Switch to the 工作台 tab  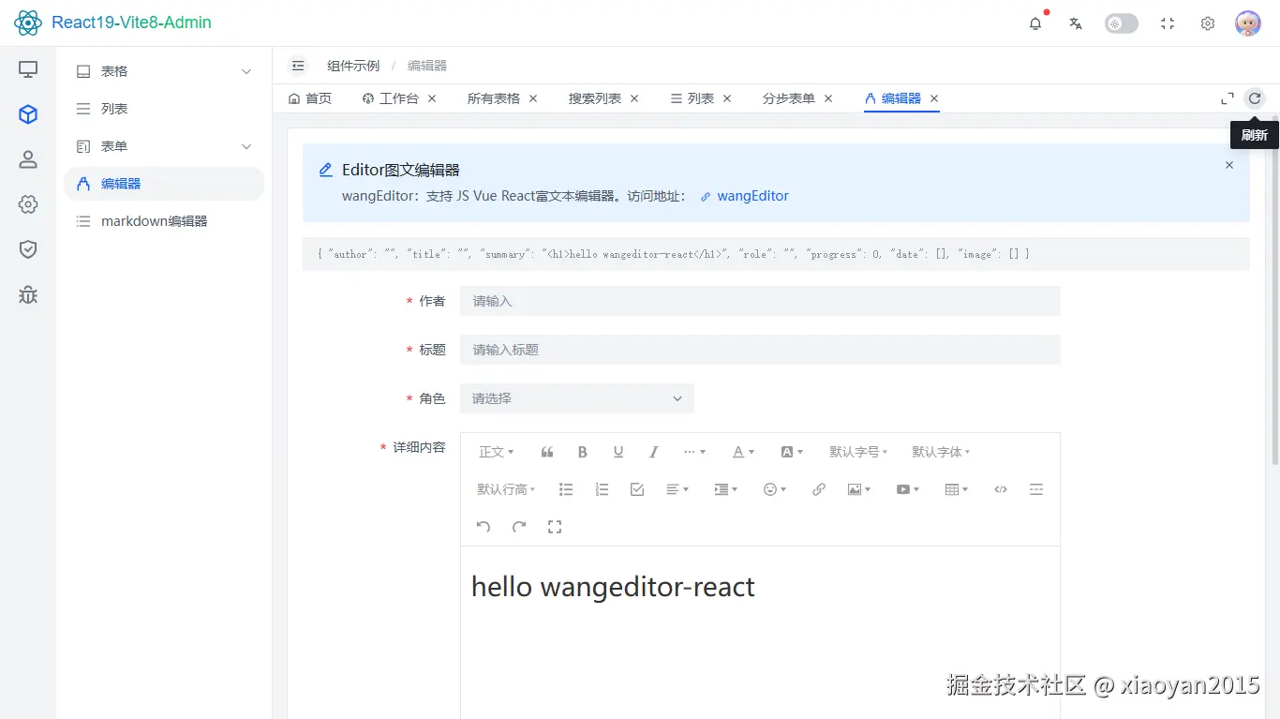pos(391,98)
